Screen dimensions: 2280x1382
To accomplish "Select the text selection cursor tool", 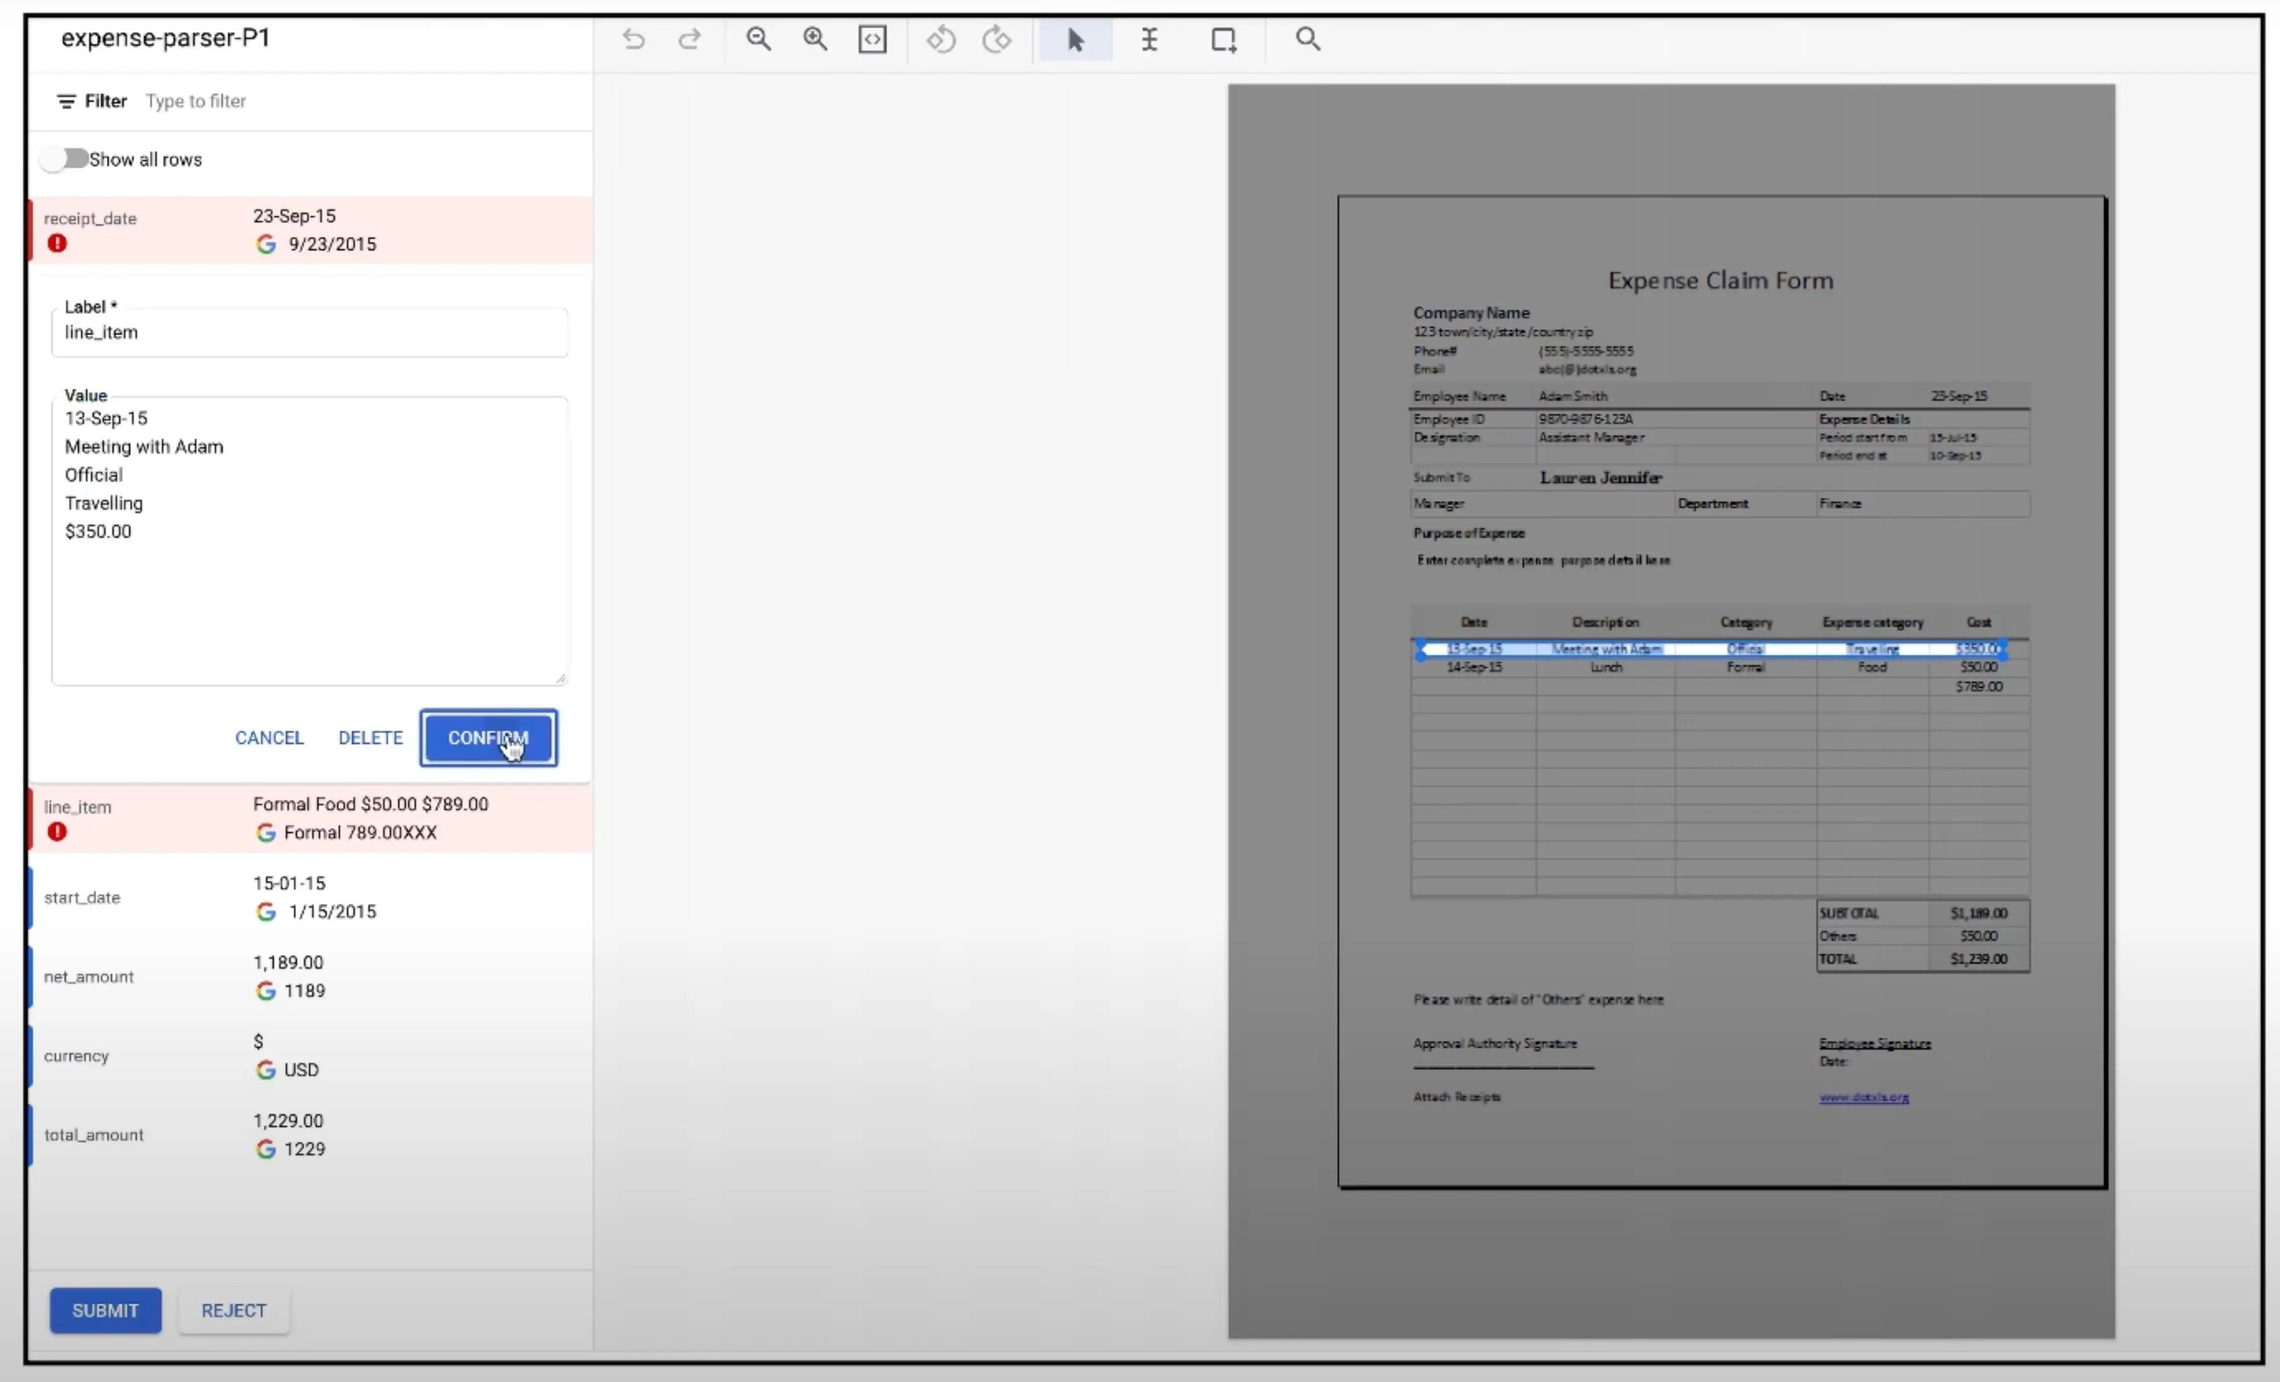I will point(1149,40).
